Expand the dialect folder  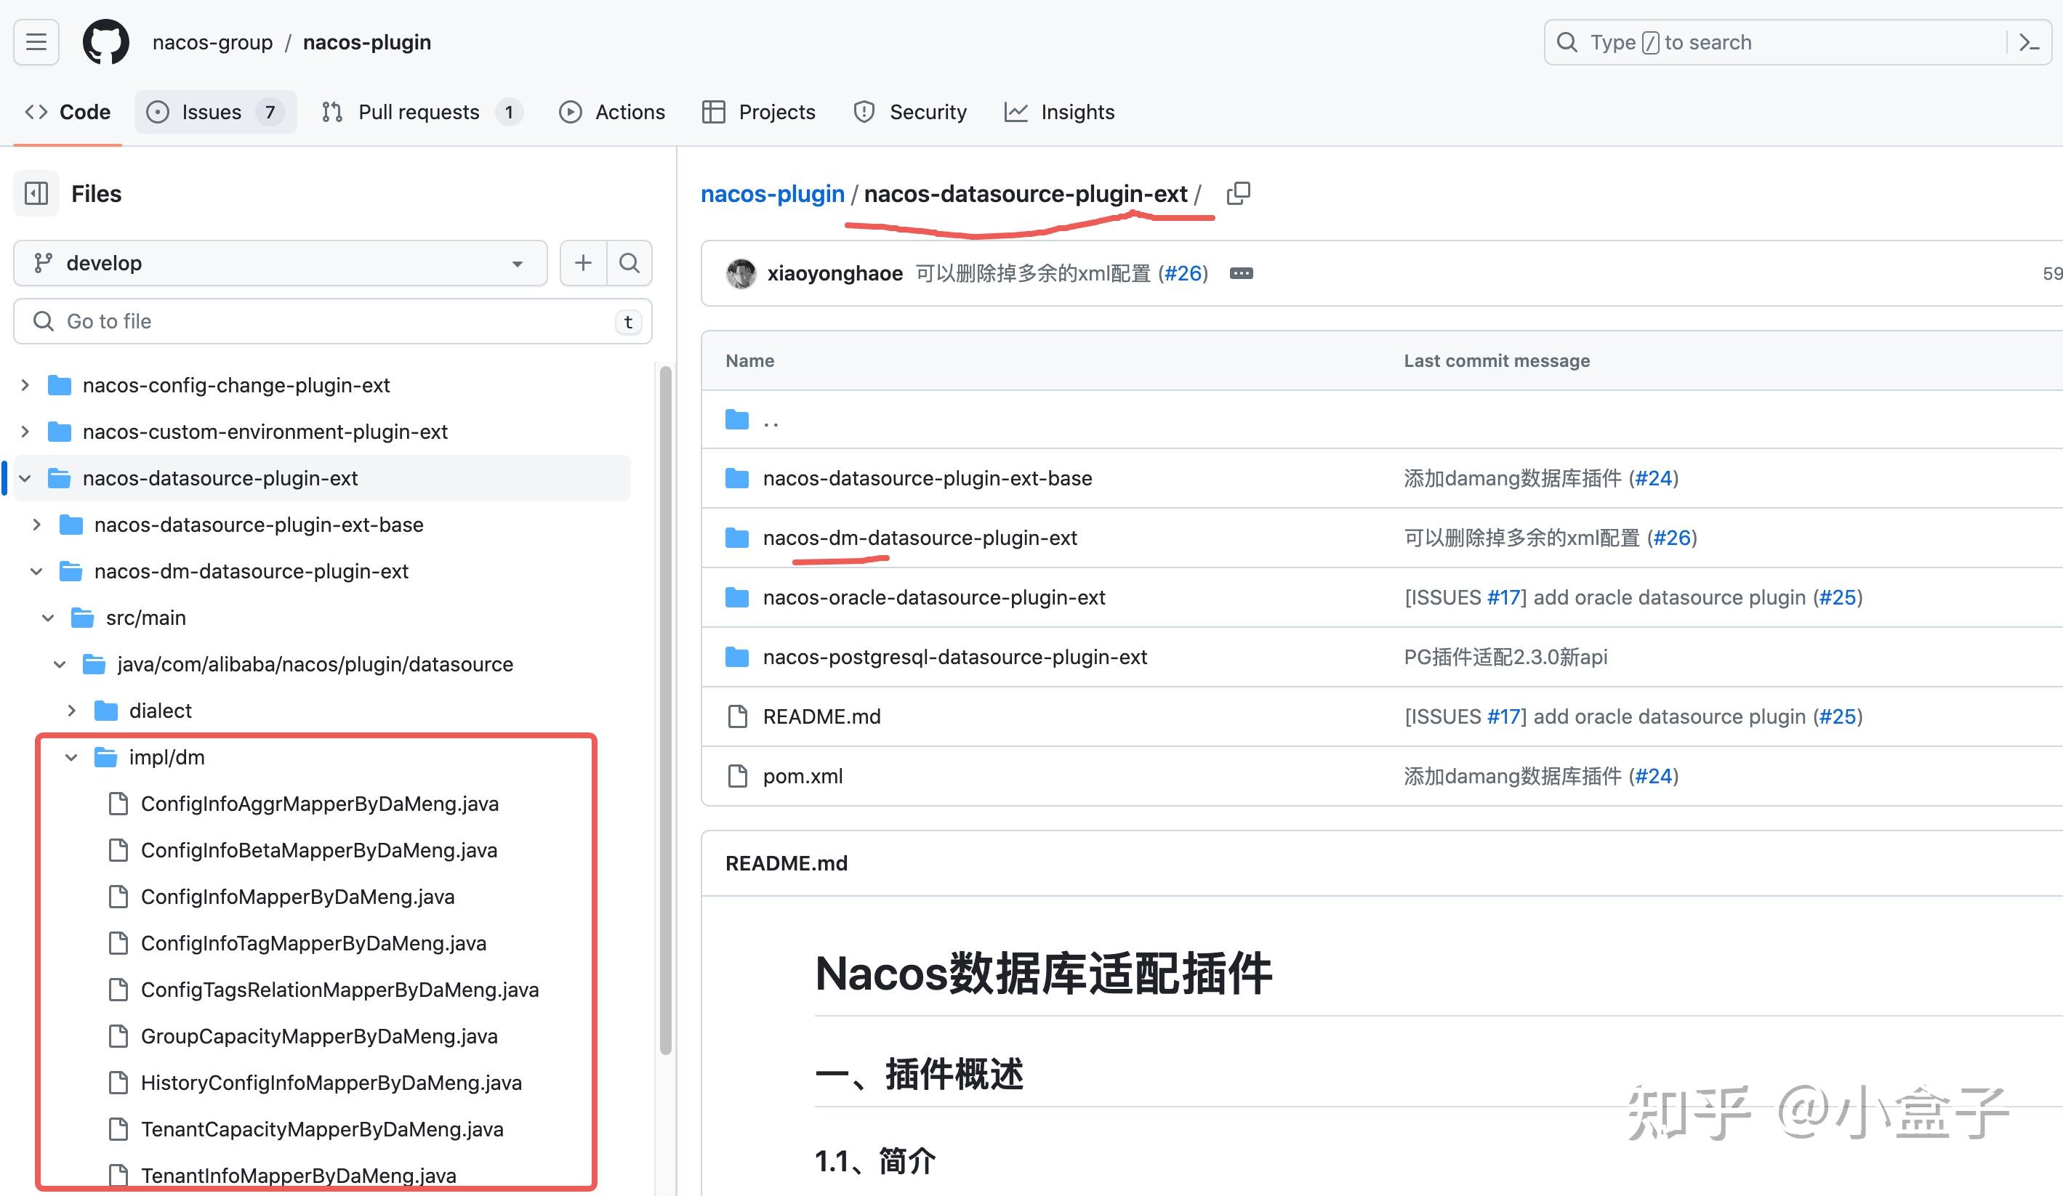72,710
